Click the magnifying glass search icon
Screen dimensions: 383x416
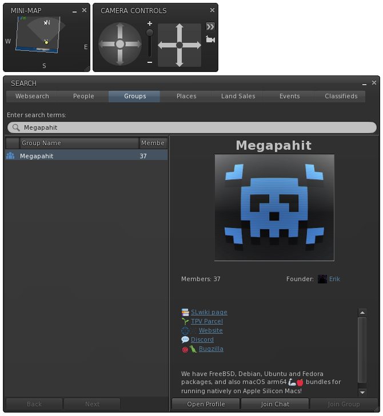click(x=16, y=127)
